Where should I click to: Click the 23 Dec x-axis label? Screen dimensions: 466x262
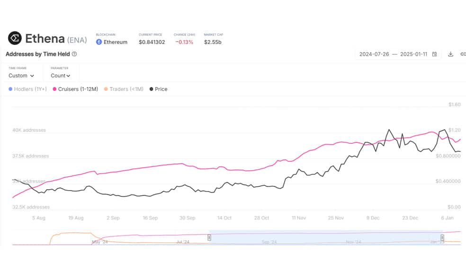pos(410,218)
